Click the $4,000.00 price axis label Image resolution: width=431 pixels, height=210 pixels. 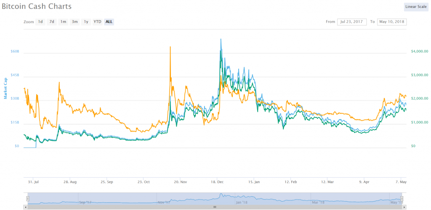pyautogui.click(x=420, y=51)
